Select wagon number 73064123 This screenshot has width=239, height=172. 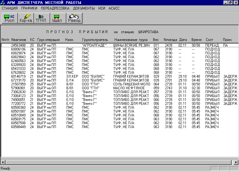[18, 96]
